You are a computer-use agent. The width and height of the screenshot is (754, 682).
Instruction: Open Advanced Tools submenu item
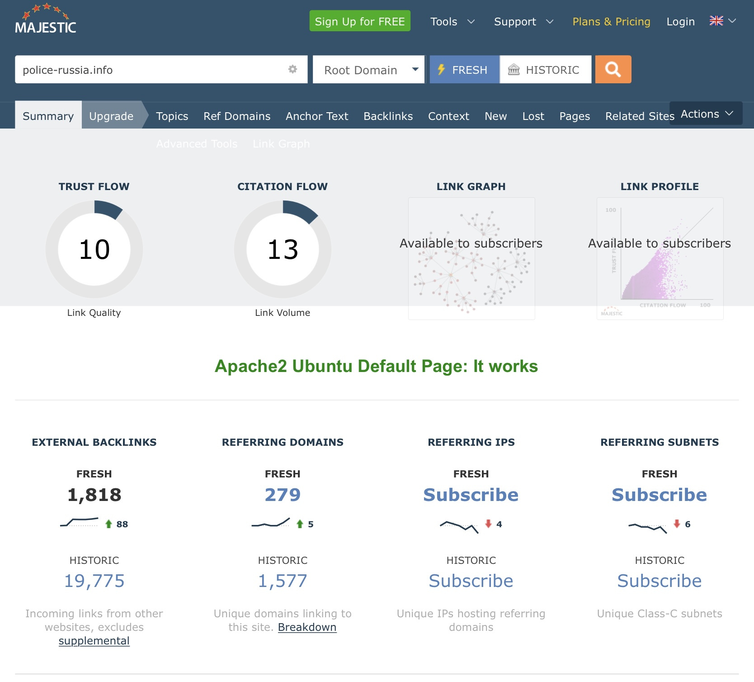click(197, 143)
